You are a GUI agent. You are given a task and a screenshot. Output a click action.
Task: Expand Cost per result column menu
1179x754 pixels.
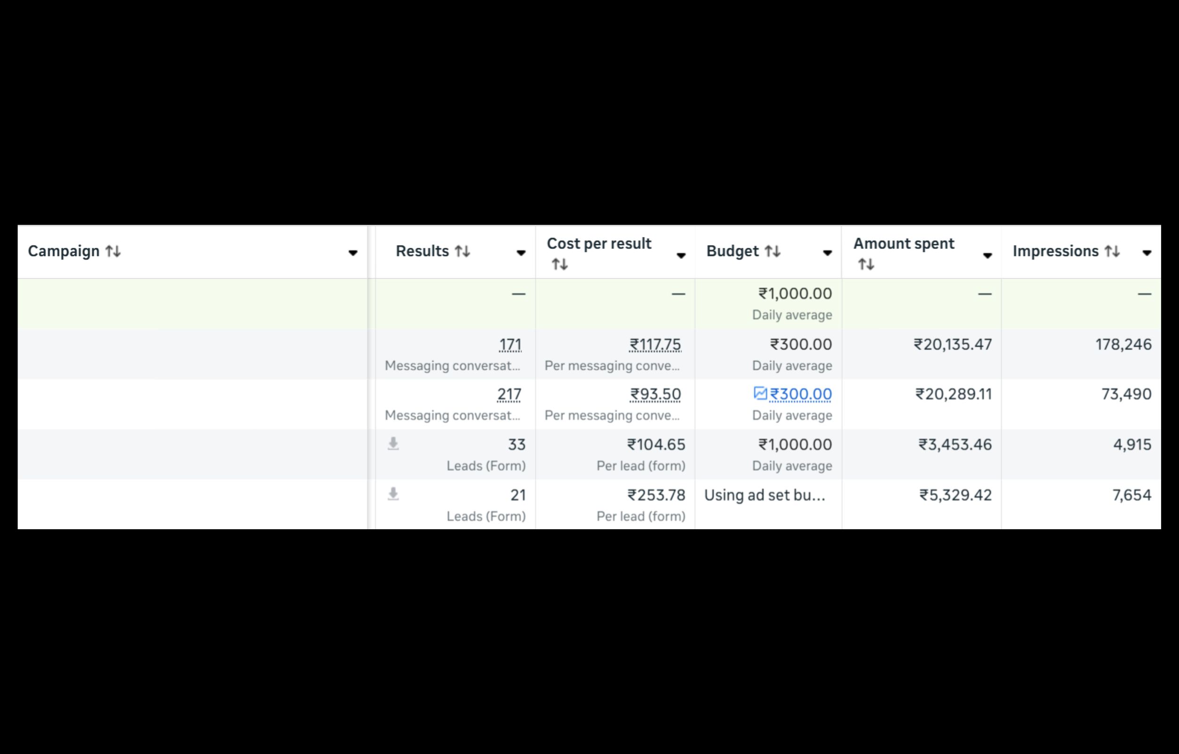tap(681, 255)
